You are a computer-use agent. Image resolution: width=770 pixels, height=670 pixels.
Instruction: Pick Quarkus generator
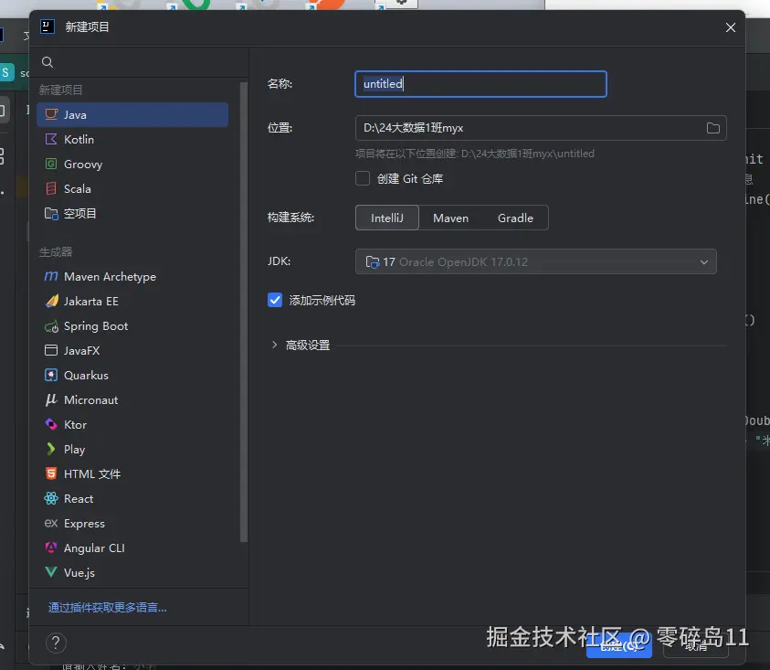(x=132, y=375)
